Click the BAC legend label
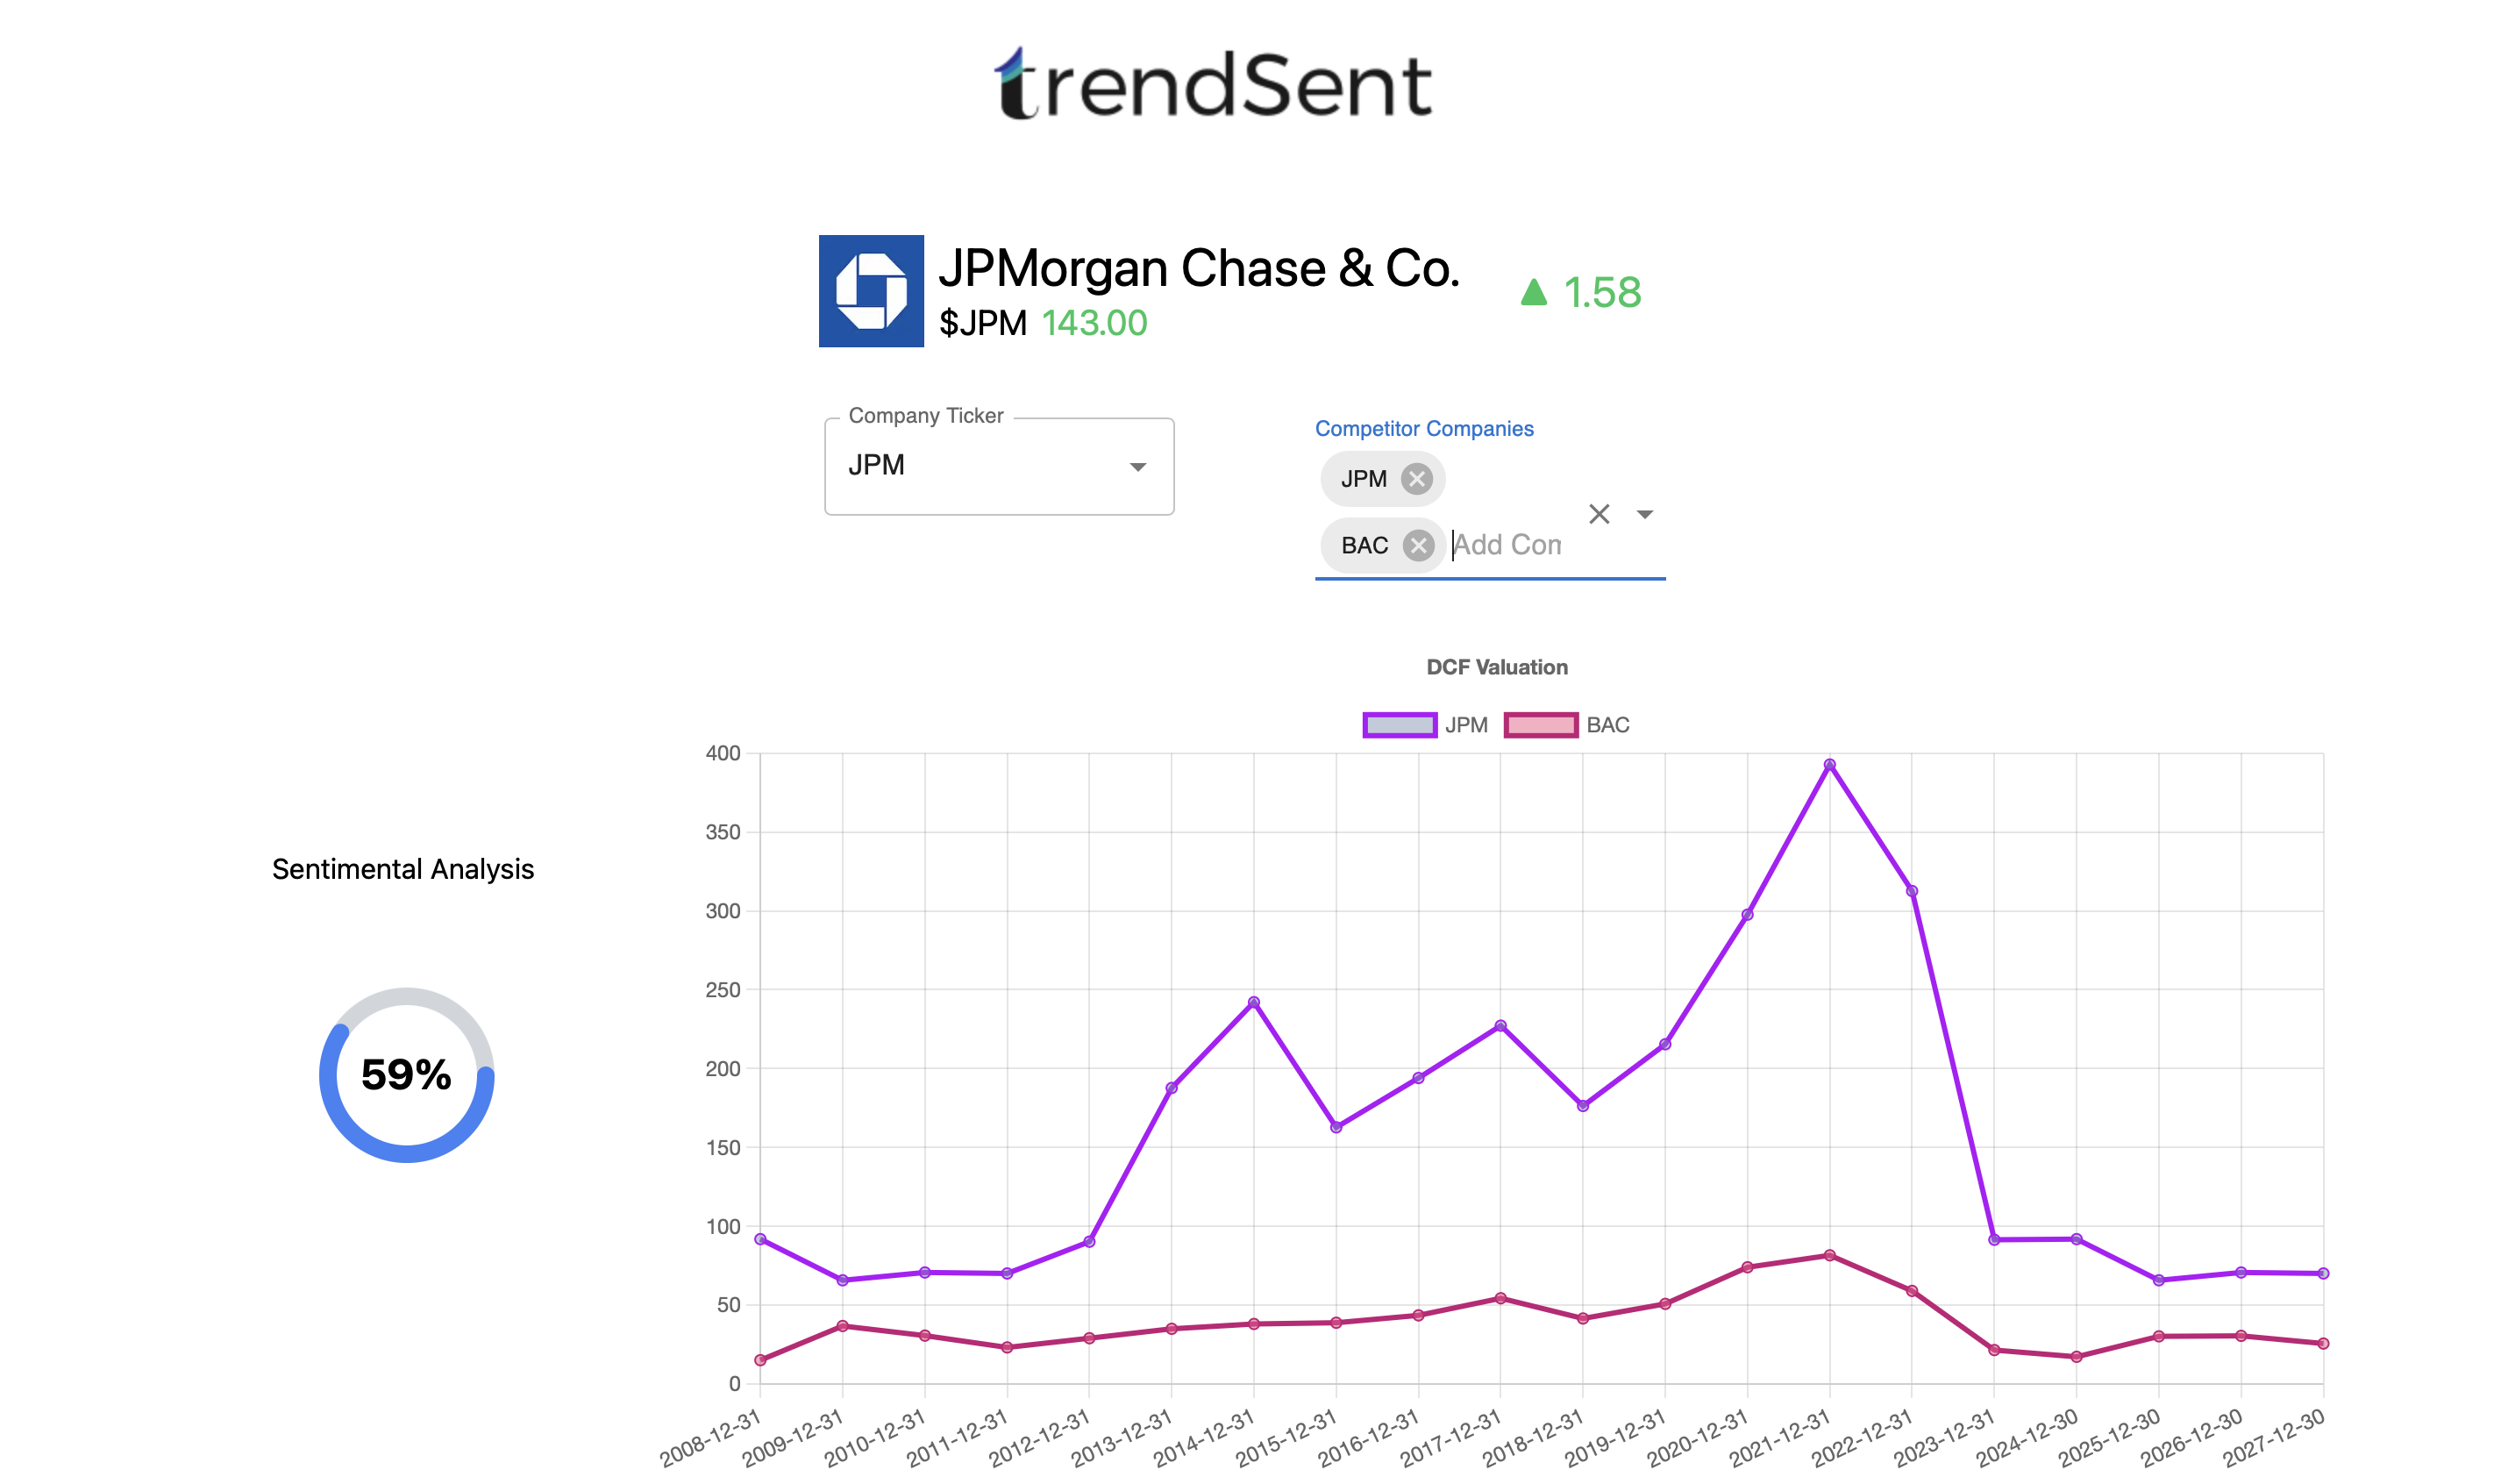 (1607, 725)
